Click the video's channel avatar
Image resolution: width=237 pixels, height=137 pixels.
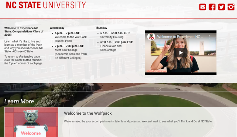coord(151,37)
